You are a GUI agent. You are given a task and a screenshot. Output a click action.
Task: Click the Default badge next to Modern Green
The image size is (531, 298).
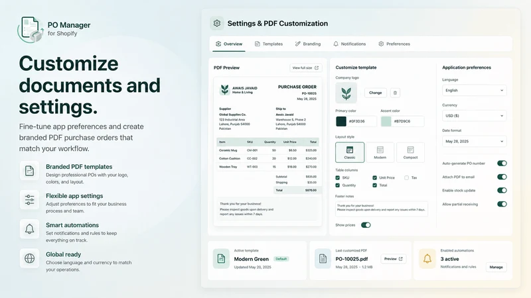coord(281,259)
